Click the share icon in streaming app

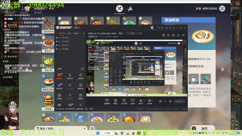[x=183, y=35]
